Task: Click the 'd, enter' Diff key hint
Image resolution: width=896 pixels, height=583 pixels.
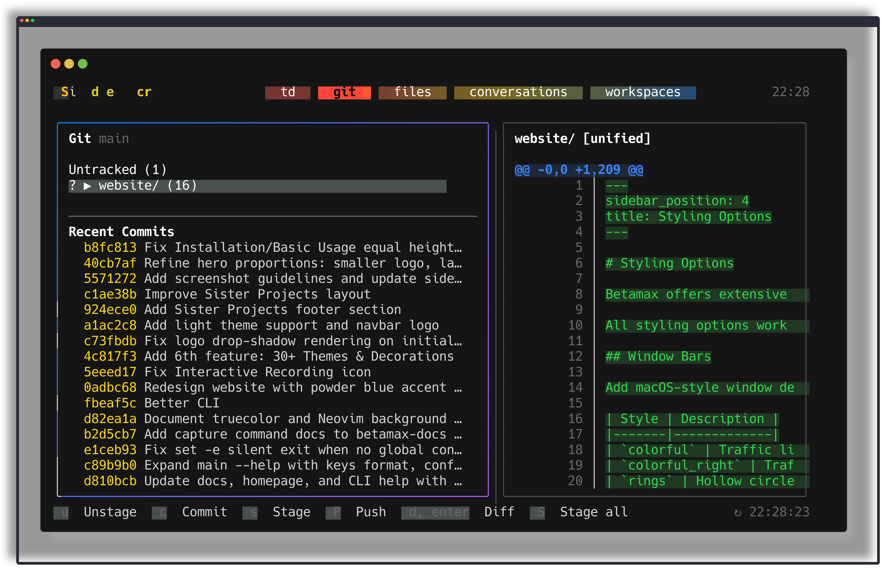Action: coord(435,512)
